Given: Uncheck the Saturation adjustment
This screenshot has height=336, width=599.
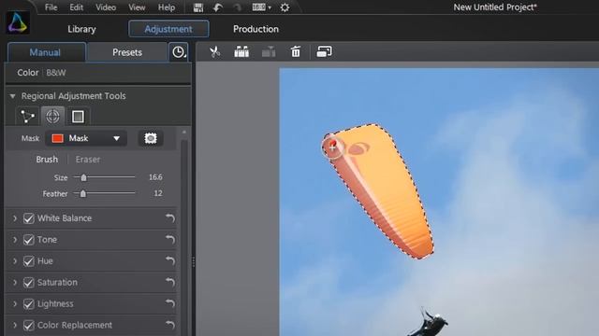Looking at the screenshot, I should click(x=29, y=282).
